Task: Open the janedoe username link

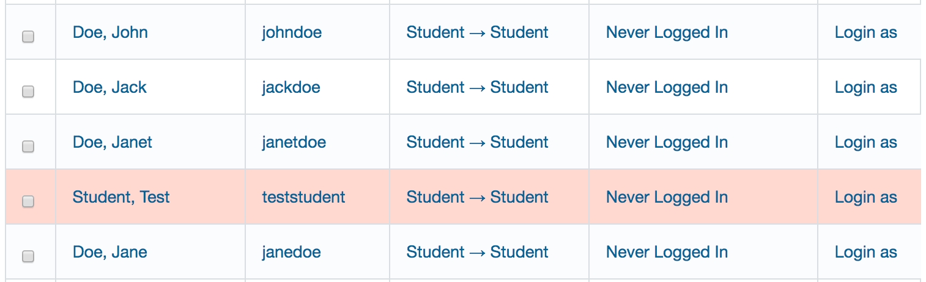Action: tap(291, 252)
